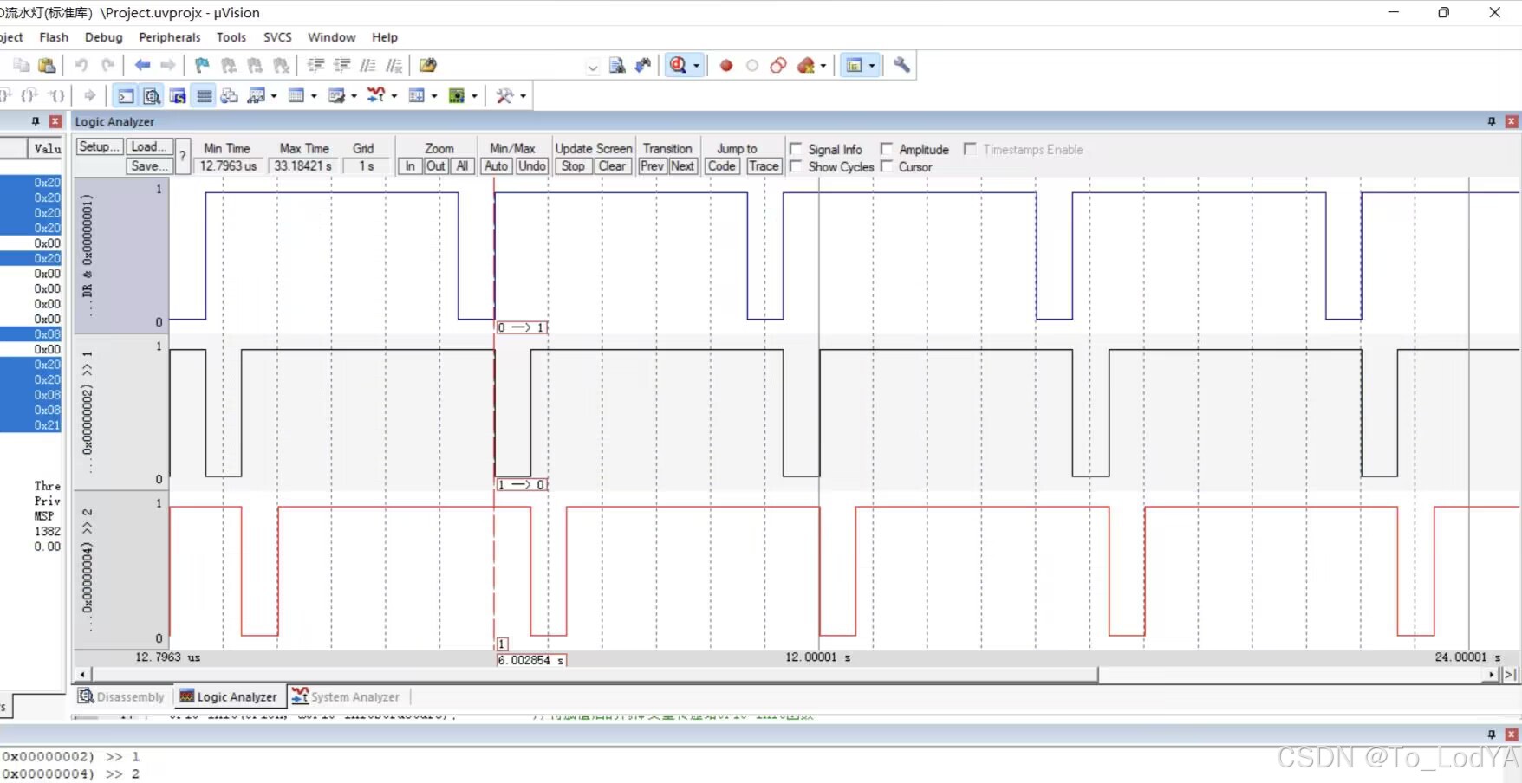
Task: Open Configuration with the wrench icon
Action: [x=901, y=65]
